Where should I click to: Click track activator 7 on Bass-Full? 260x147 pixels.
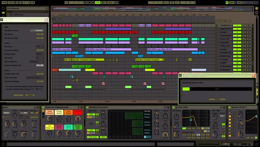pos(237,46)
